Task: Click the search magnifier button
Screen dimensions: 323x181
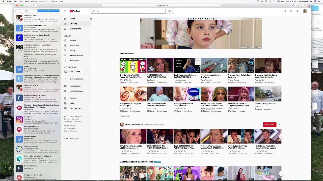Action: click(x=170, y=11)
